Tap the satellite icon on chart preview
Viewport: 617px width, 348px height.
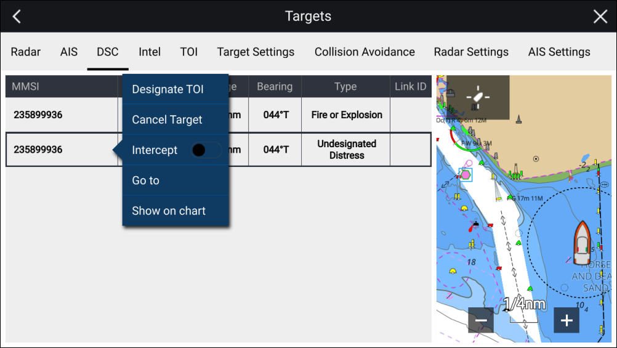coord(478,97)
